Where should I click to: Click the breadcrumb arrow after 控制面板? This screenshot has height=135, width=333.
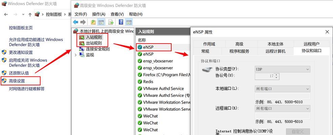point(65,15)
